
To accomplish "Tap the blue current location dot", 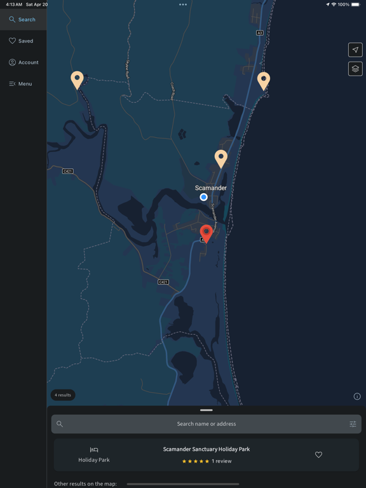I will 203,197.
